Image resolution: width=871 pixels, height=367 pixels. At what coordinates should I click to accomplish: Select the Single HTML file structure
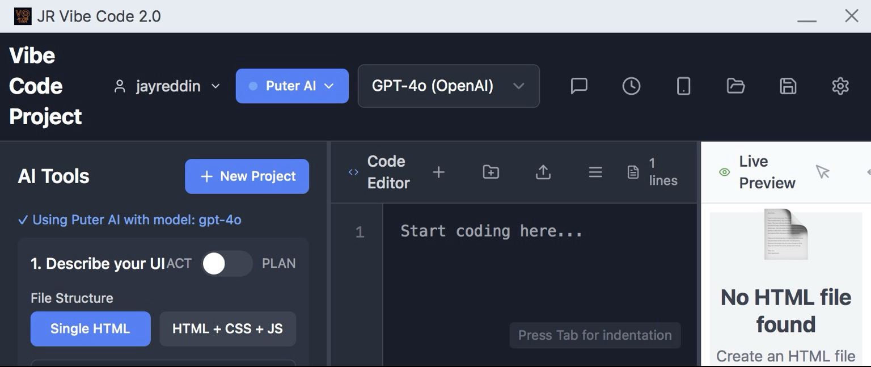coord(91,329)
